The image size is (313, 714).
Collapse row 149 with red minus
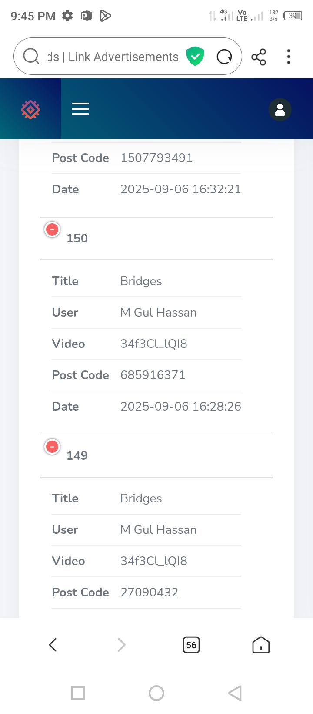tap(52, 446)
